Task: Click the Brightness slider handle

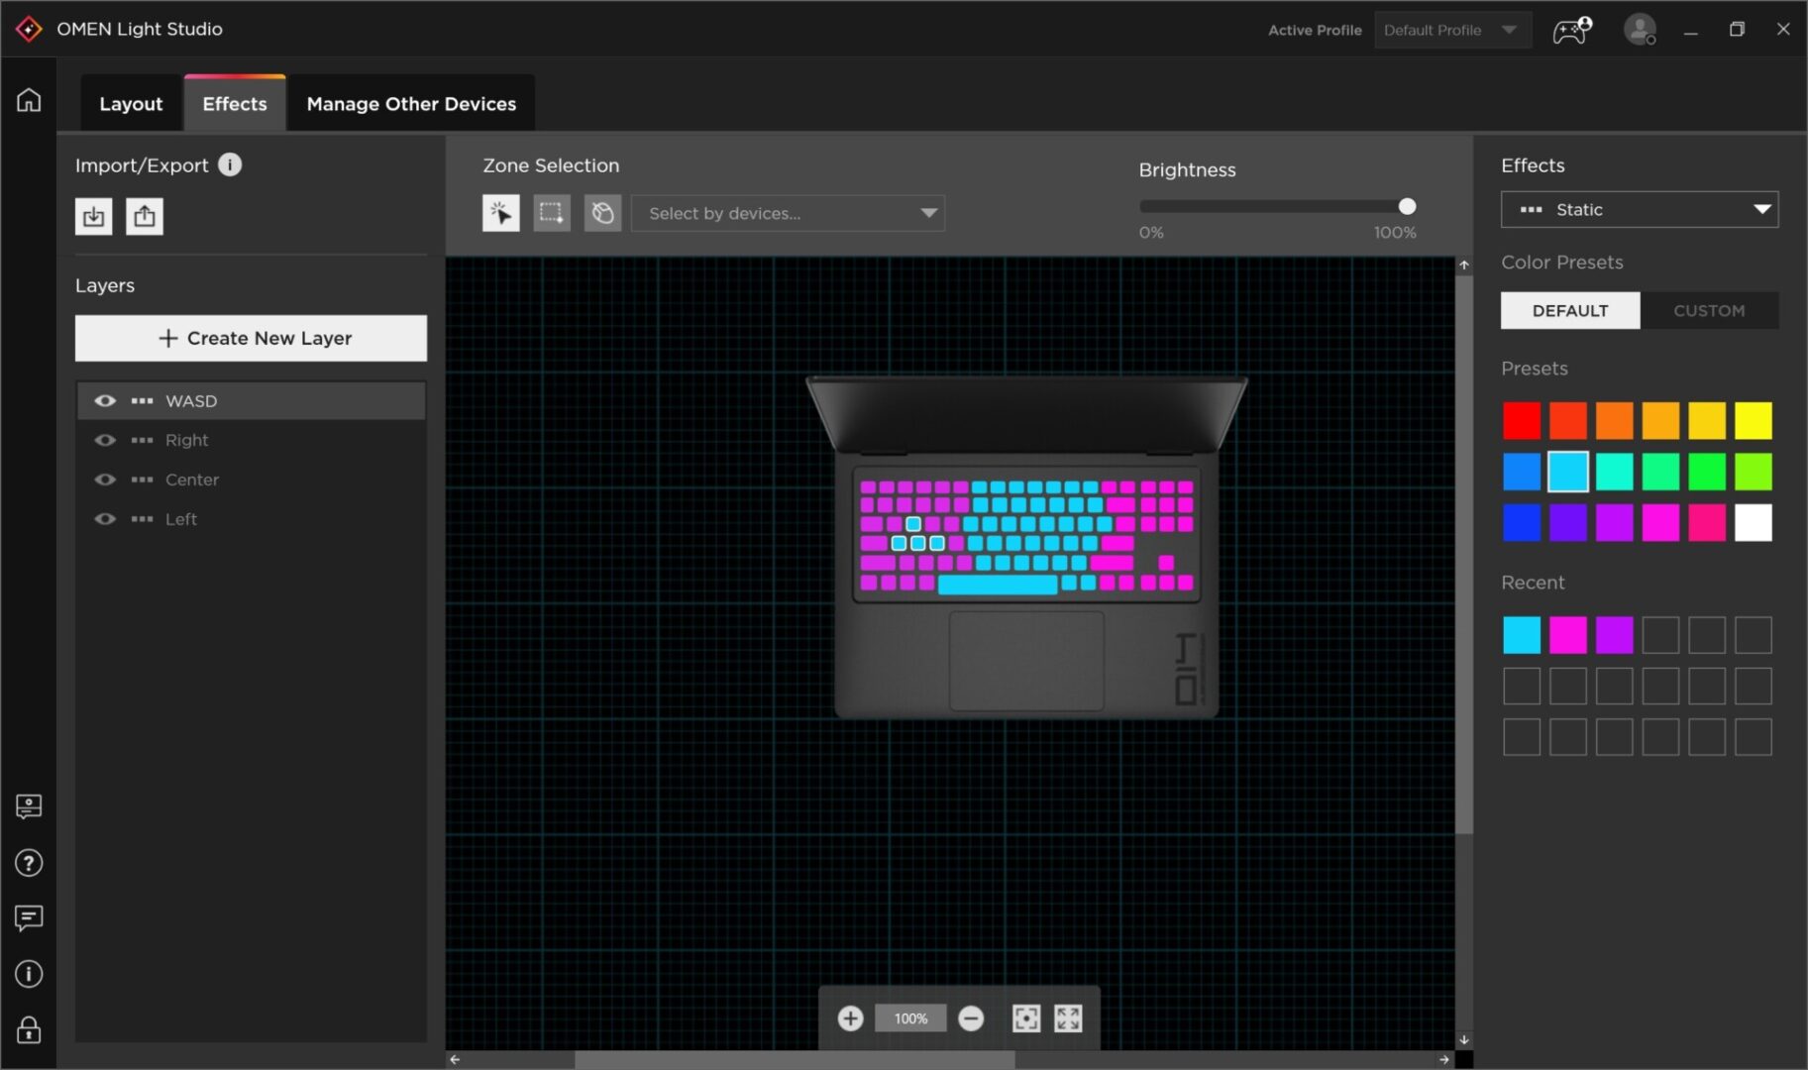Action: [x=1407, y=206]
